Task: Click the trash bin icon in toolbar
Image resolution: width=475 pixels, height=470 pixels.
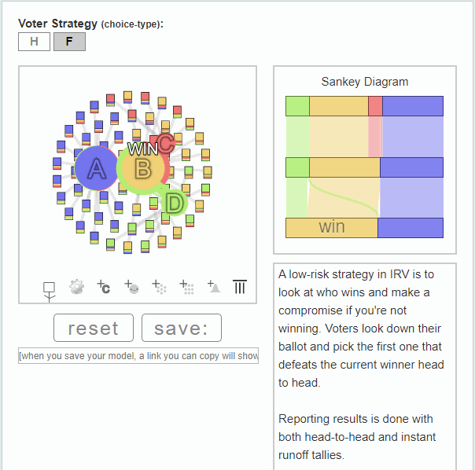Action: click(240, 287)
